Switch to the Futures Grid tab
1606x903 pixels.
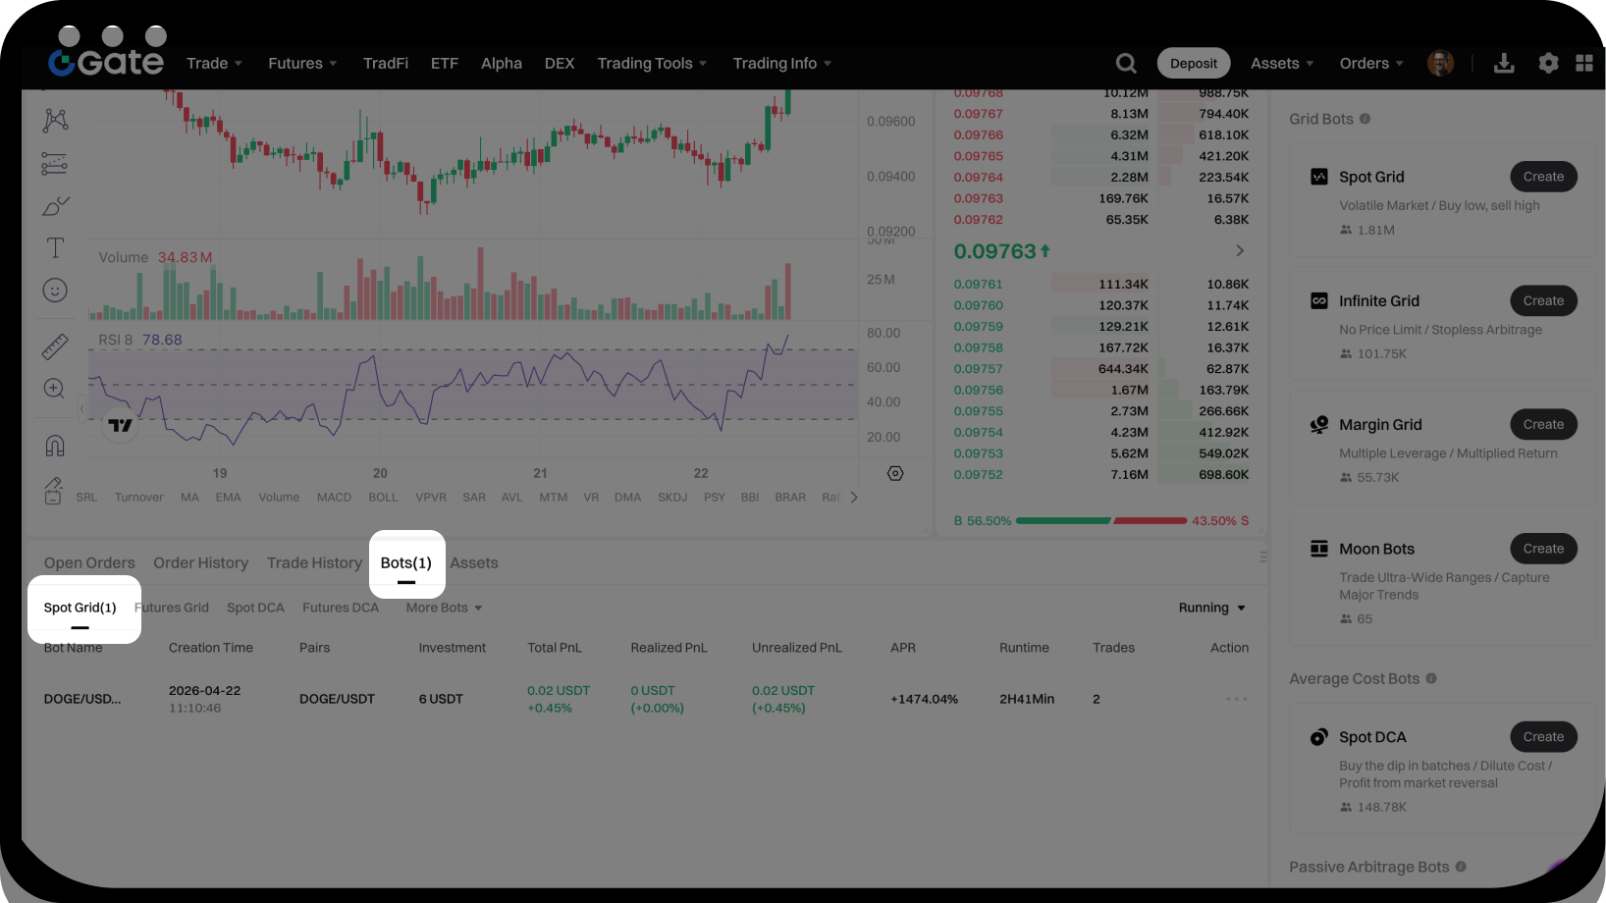[173, 609]
